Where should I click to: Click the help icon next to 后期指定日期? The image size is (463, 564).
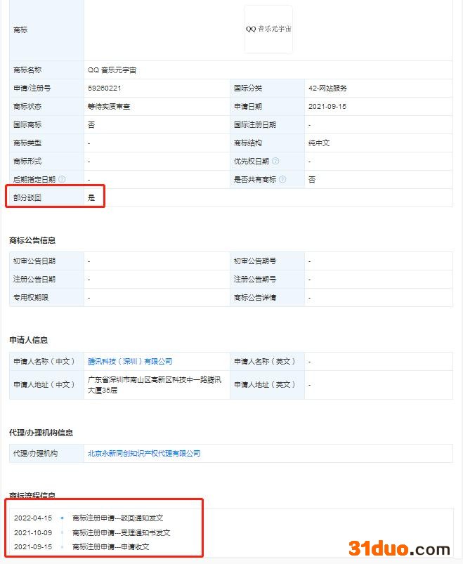point(62,179)
